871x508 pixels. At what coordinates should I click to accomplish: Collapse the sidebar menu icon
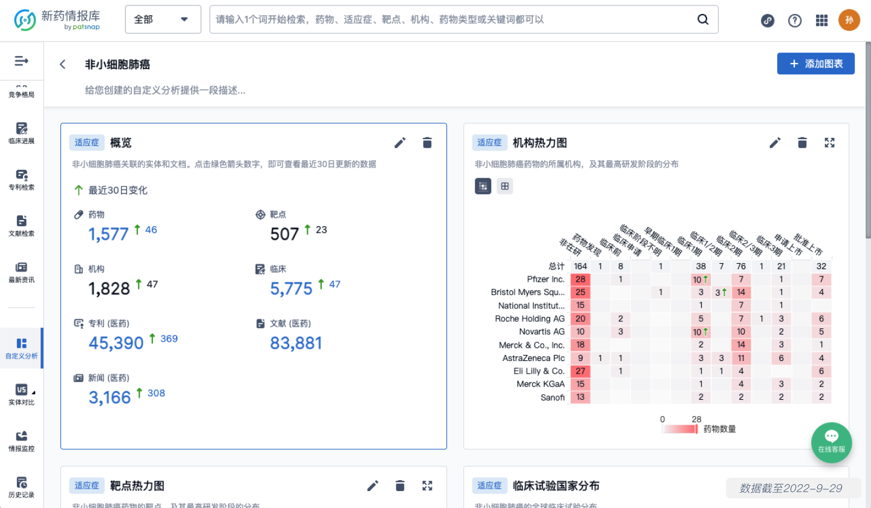(x=22, y=60)
